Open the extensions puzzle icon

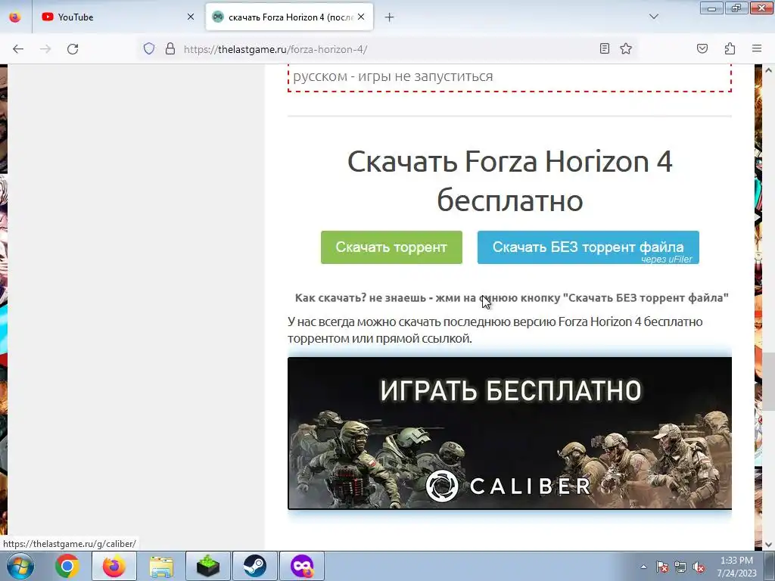click(x=730, y=48)
